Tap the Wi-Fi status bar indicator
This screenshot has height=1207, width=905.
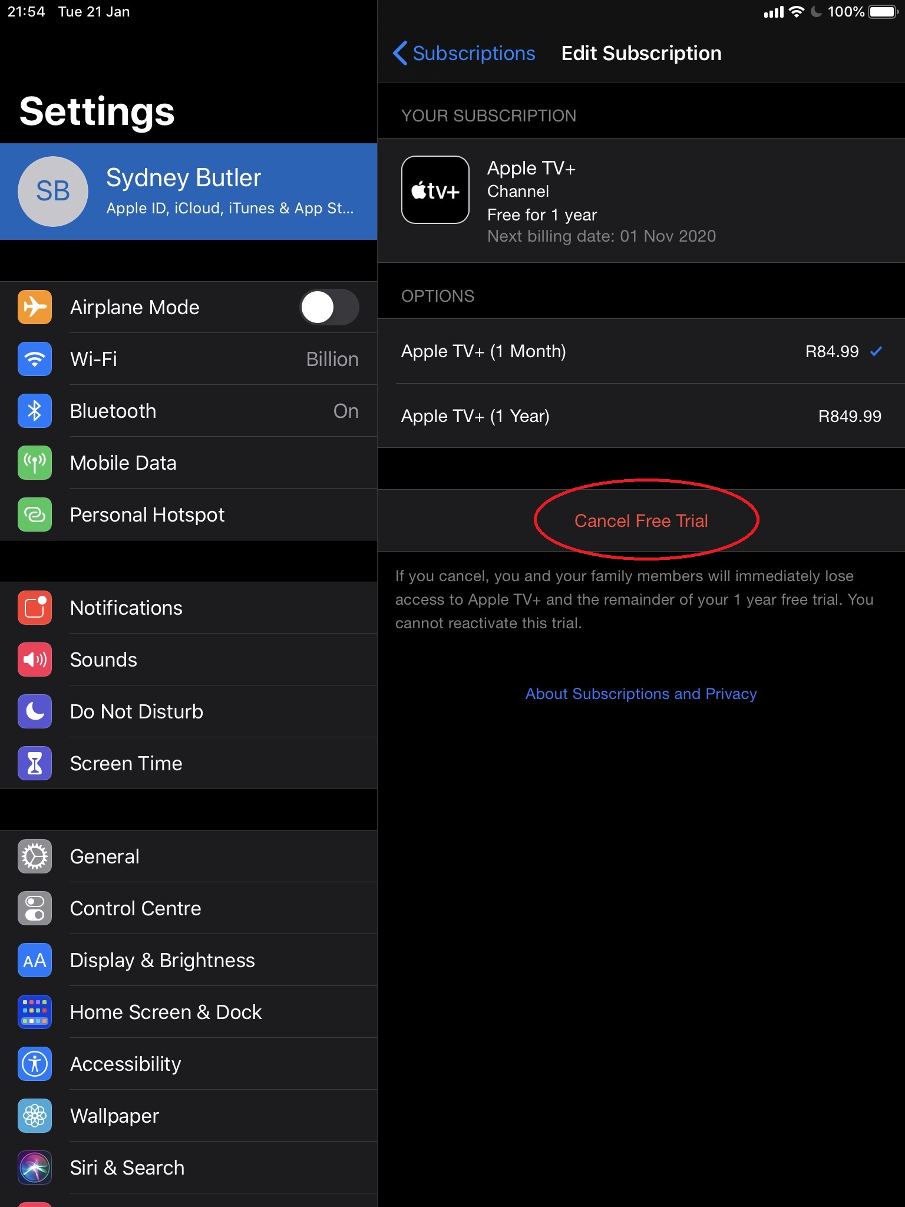tap(797, 12)
